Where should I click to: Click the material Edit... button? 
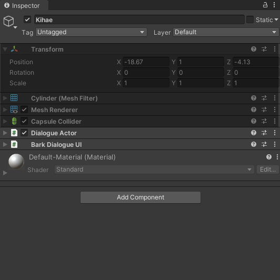pos(268,169)
